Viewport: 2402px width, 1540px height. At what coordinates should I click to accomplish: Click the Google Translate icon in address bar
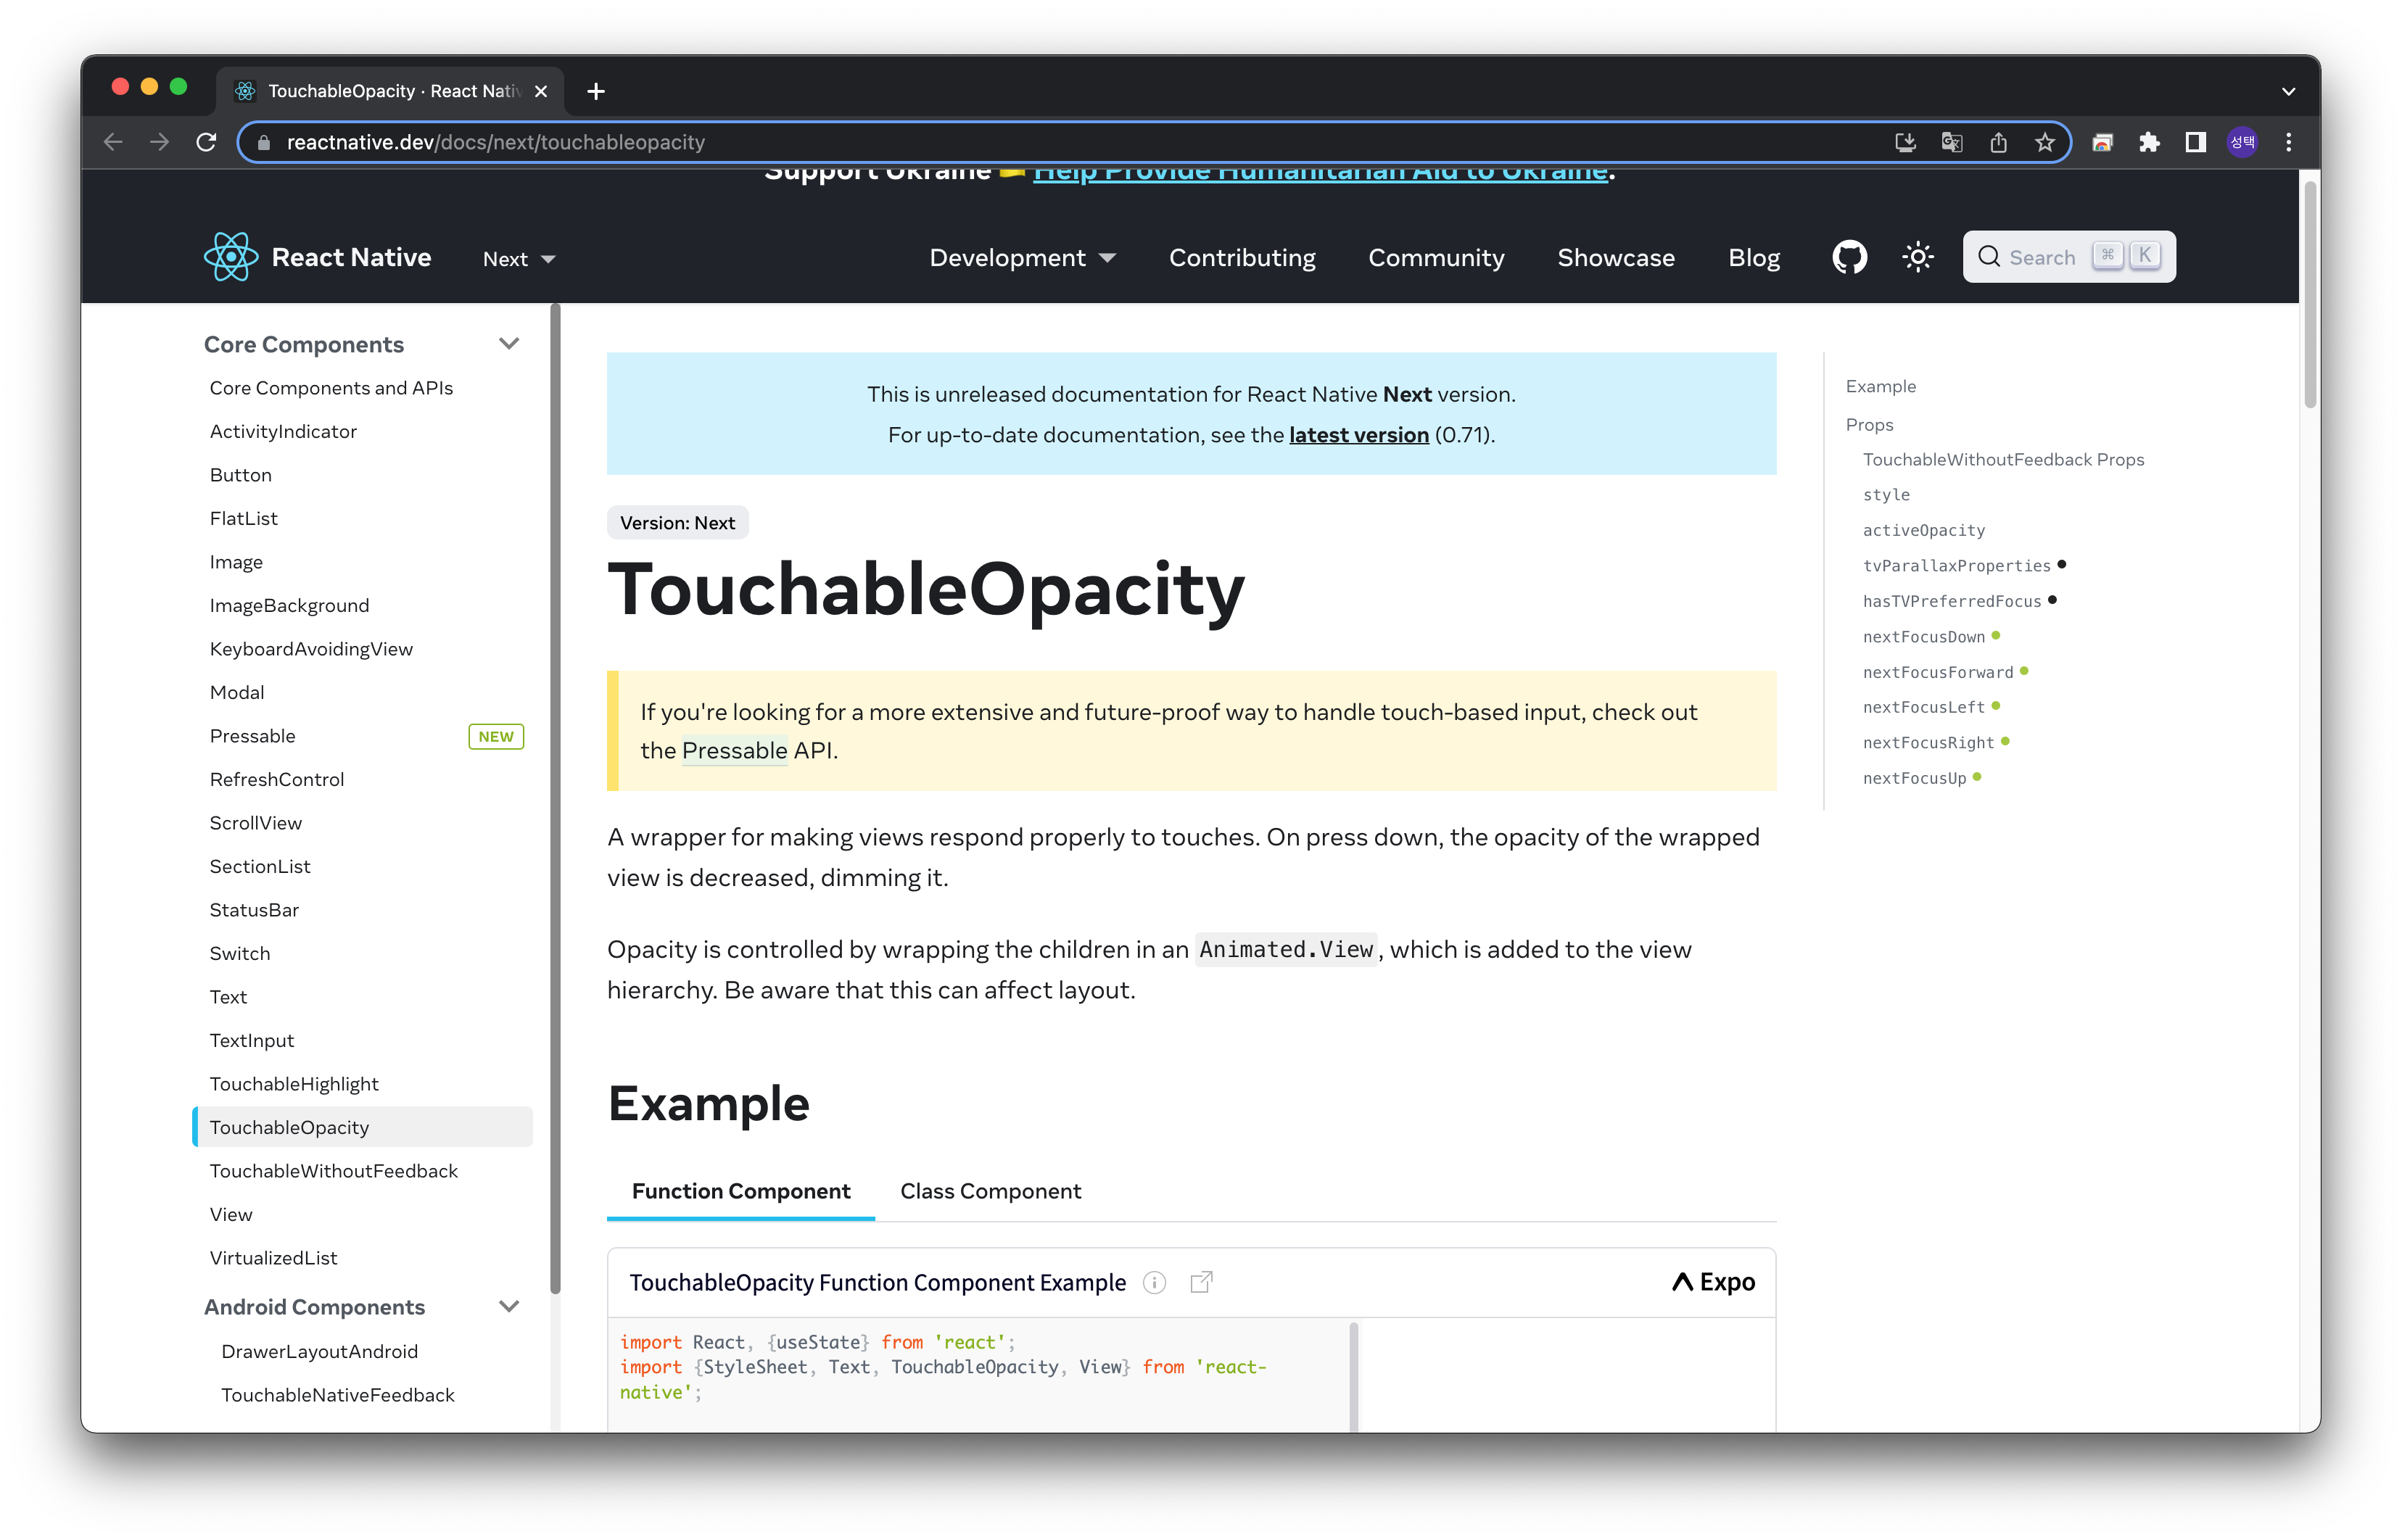[x=1951, y=142]
